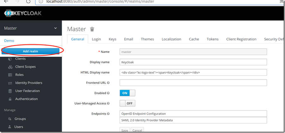
Task: Open Identity Providers in sidebar
Action: [29, 83]
